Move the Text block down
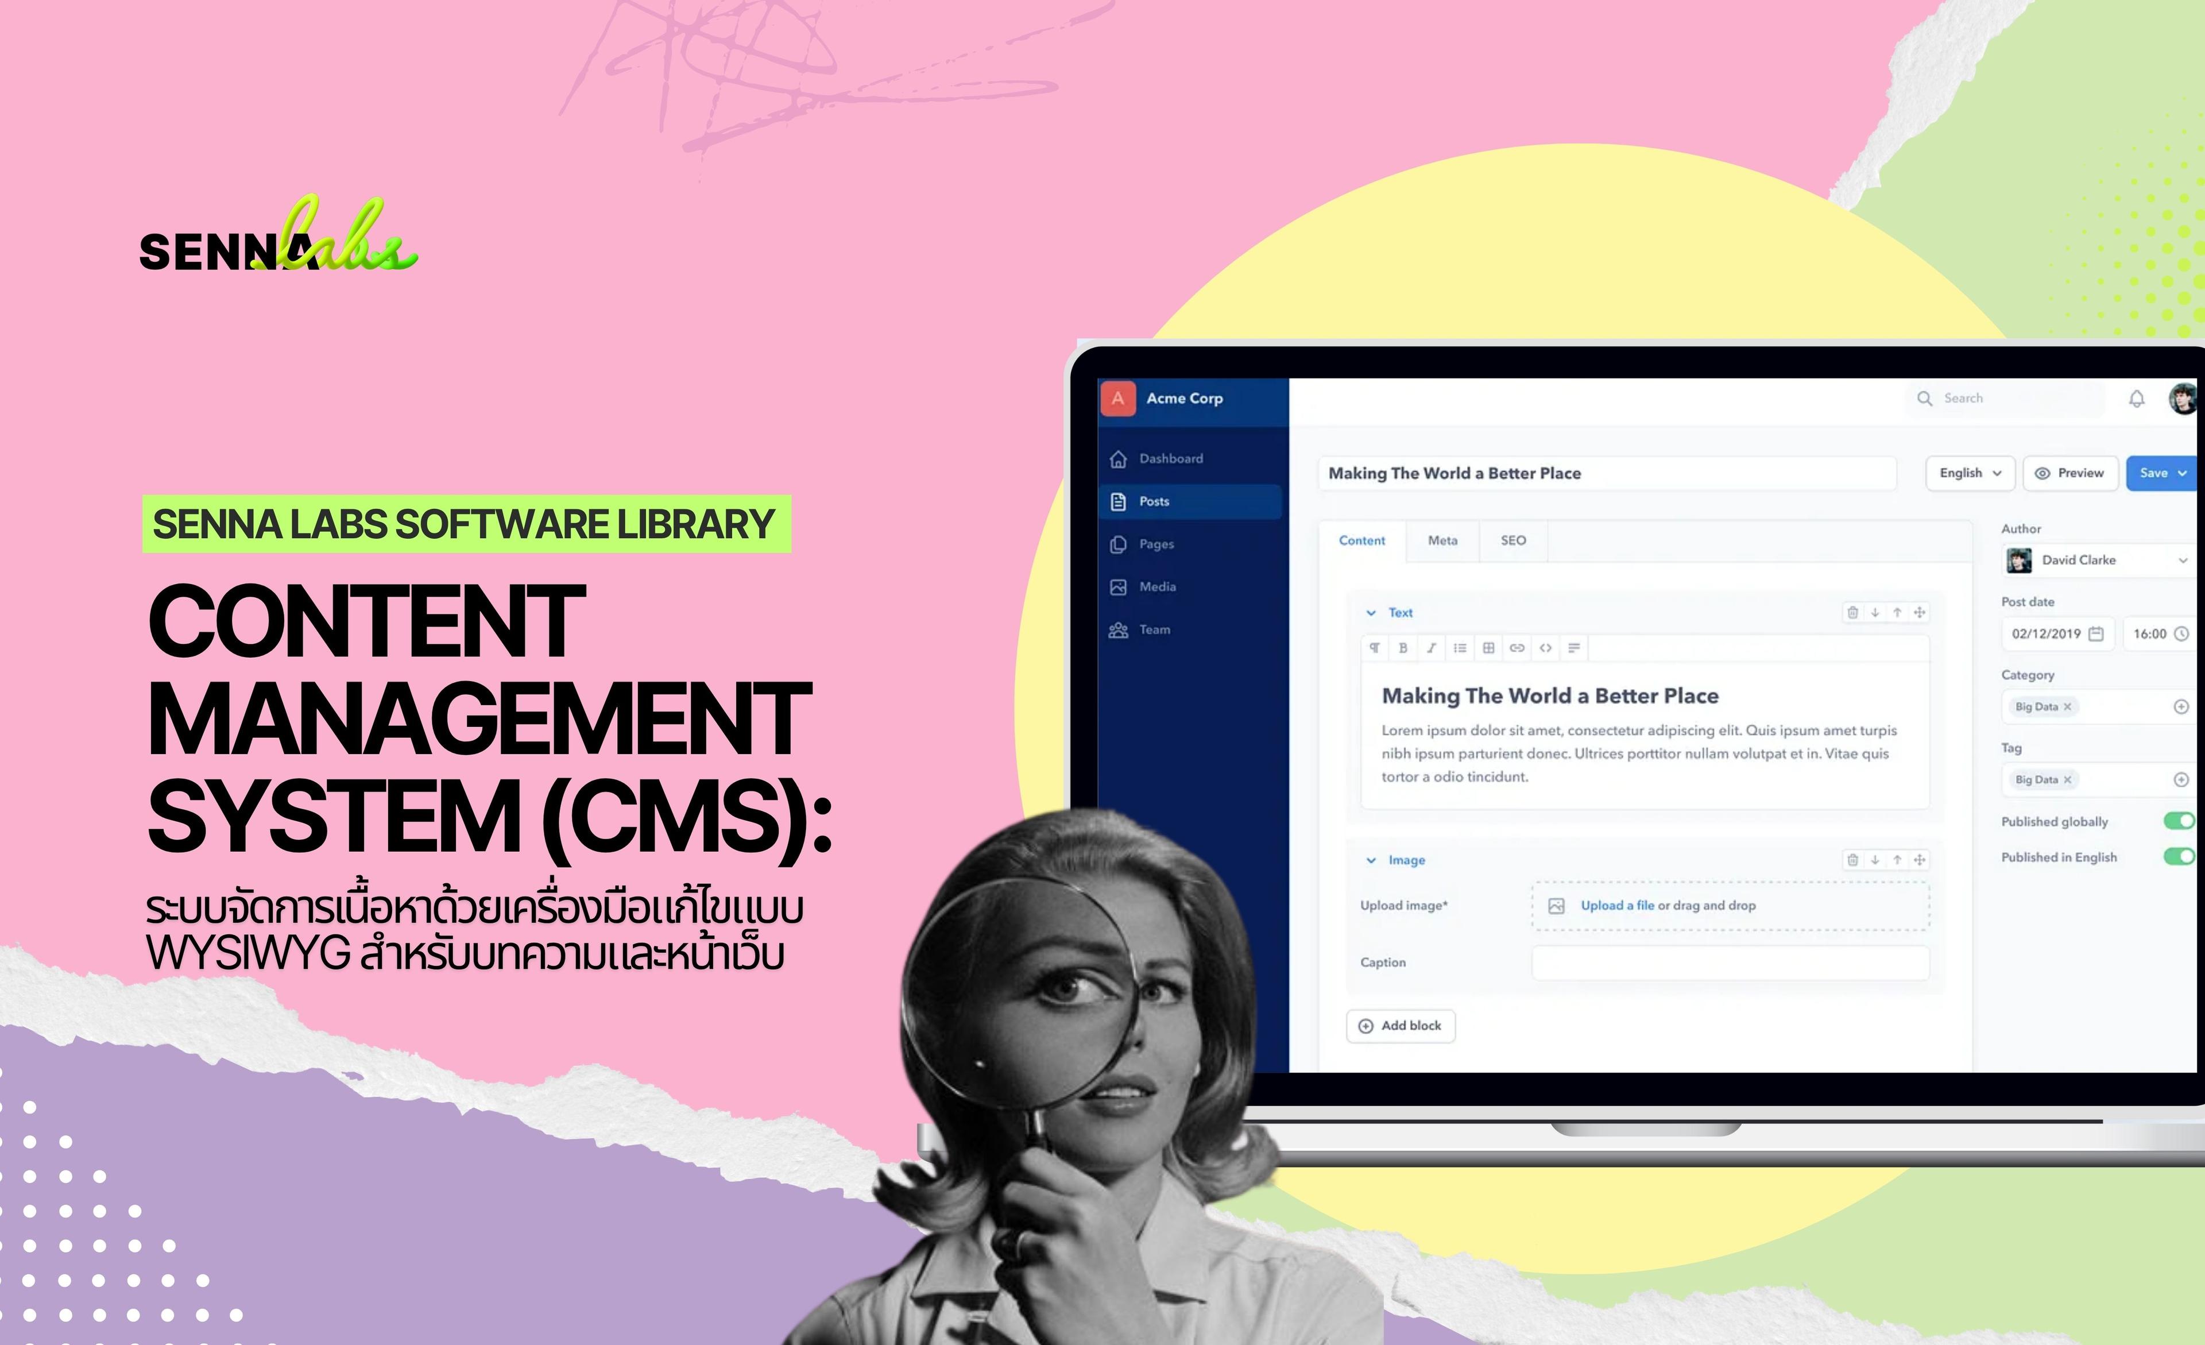Viewport: 2205px width, 1345px height. [1875, 612]
